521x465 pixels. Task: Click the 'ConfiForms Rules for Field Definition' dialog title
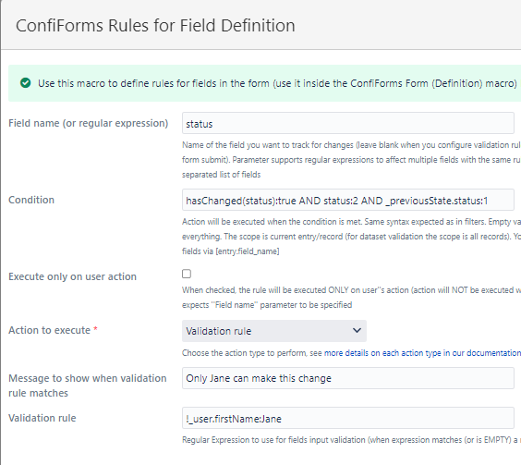pyautogui.click(x=155, y=26)
